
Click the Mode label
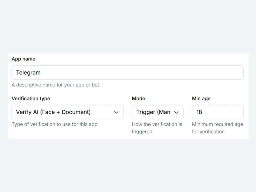point(138,98)
